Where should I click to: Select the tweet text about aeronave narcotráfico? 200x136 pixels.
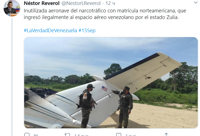(x=105, y=14)
